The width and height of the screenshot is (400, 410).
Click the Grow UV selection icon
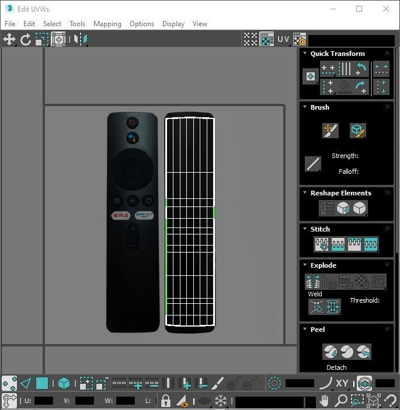click(x=86, y=384)
